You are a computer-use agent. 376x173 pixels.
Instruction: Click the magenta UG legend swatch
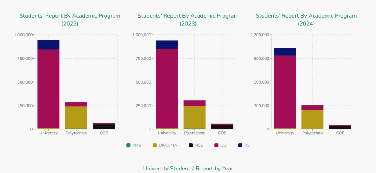tap(217, 145)
